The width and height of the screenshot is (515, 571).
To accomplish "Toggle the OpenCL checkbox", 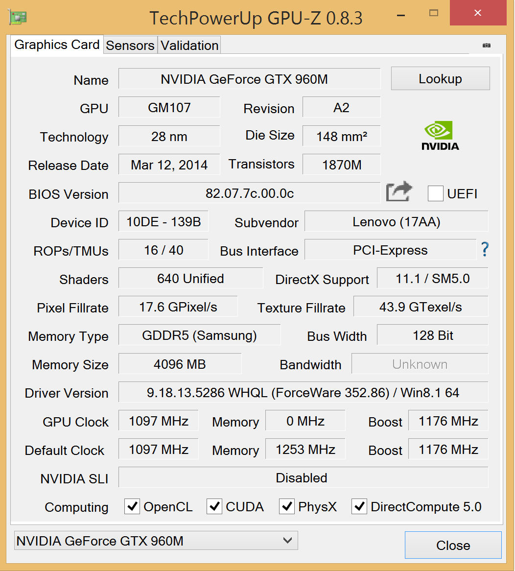I will click(x=132, y=506).
